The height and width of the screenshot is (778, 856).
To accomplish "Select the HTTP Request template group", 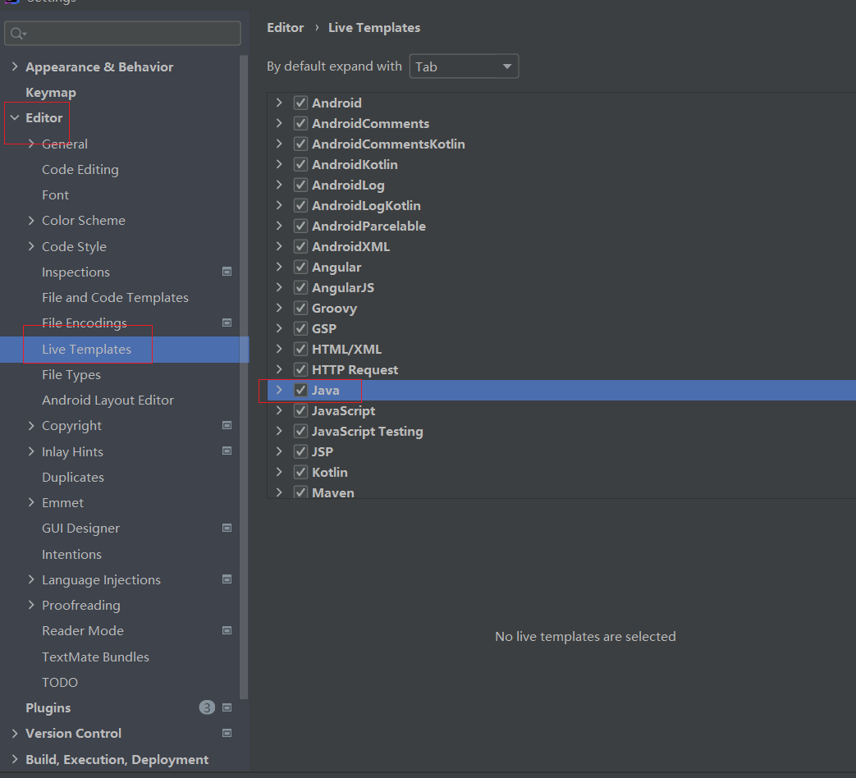I will [x=355, y=369].
